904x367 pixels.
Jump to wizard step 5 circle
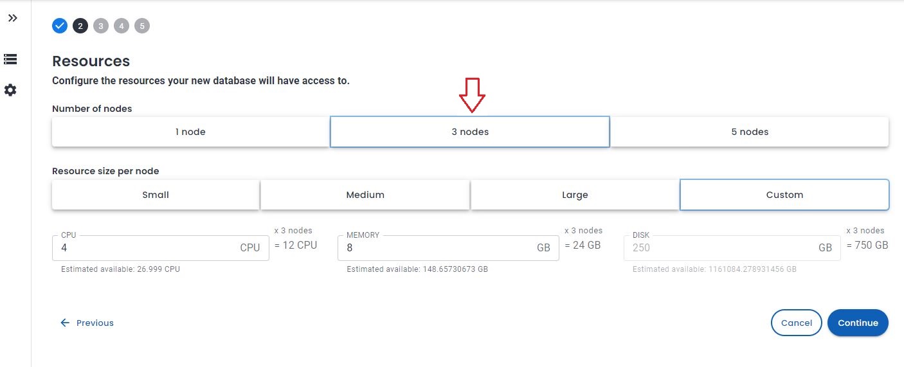coord(142,26)
